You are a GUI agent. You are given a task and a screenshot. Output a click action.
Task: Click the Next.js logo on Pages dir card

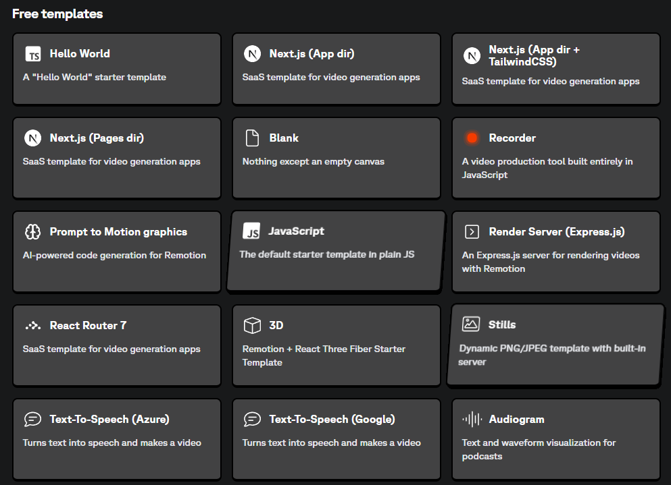click(32, 138)
